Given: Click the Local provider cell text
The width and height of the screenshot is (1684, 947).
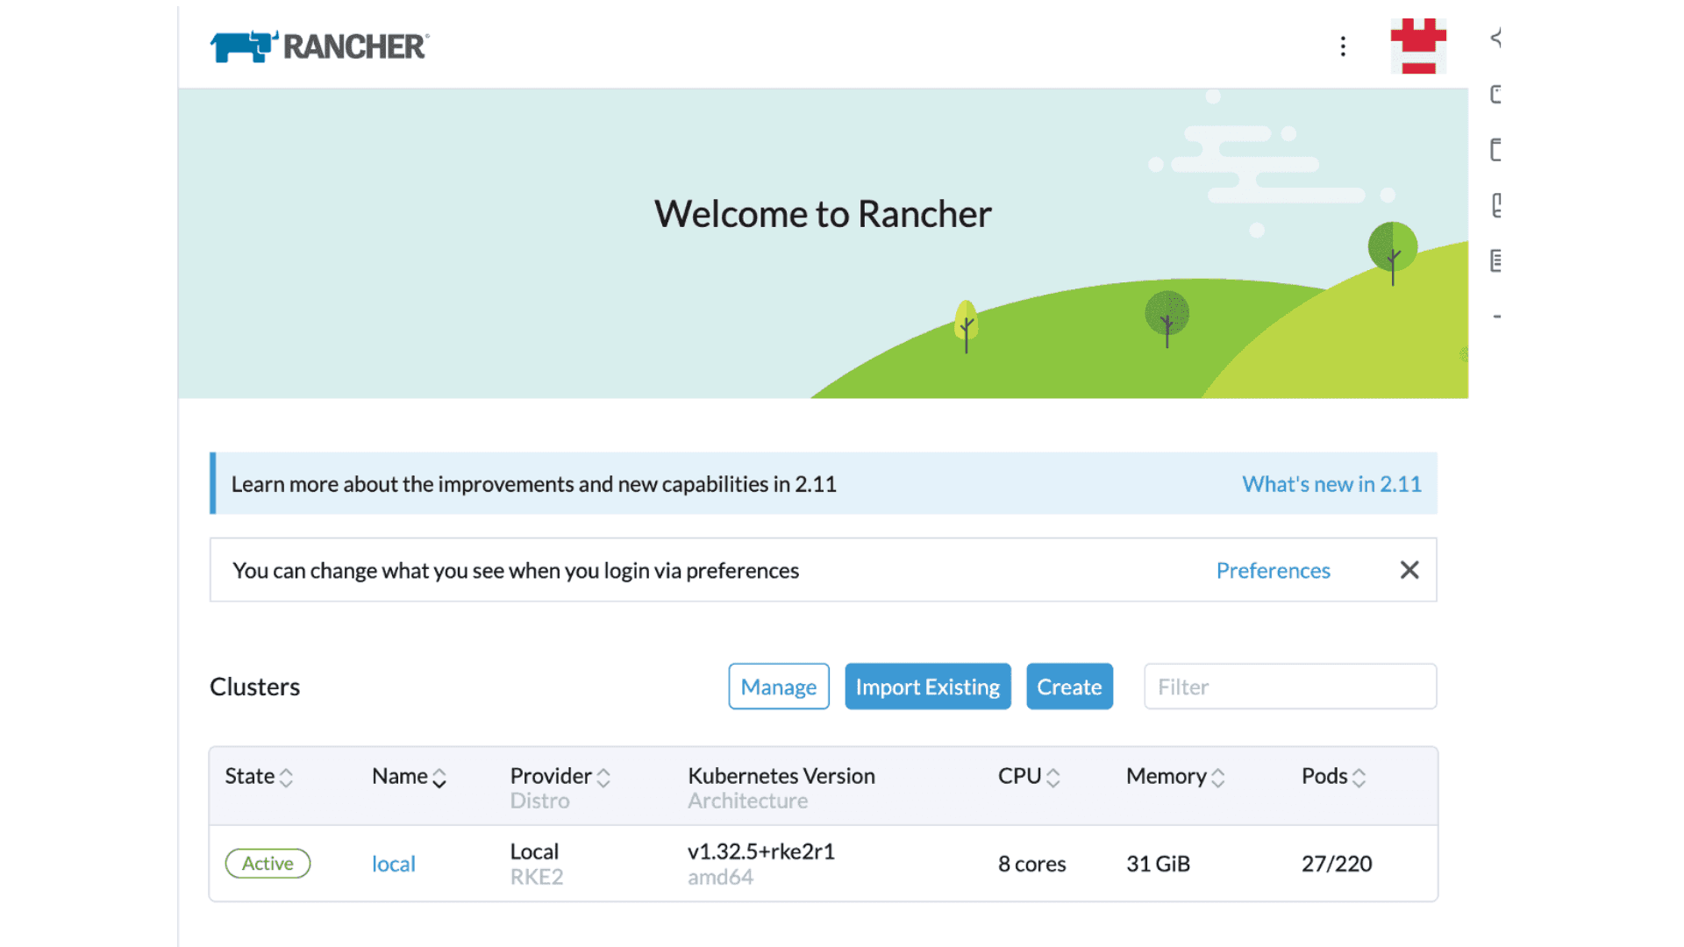Looking at the screenshot, I should pos(534,851).
